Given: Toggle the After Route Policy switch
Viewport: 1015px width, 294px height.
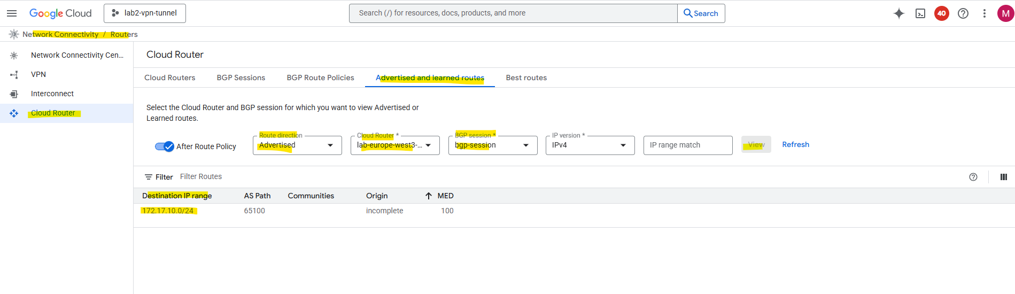Looking at the screenshot, I should [x=165, y=146].
